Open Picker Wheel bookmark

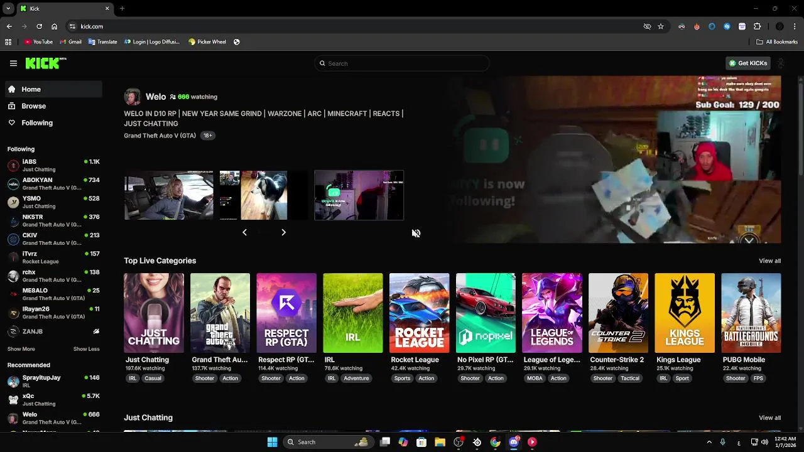207,42
